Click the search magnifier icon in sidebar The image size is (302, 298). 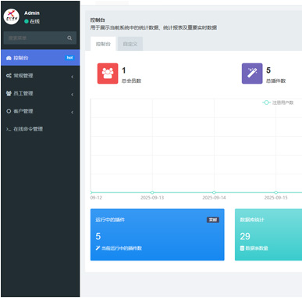point(69,38)
